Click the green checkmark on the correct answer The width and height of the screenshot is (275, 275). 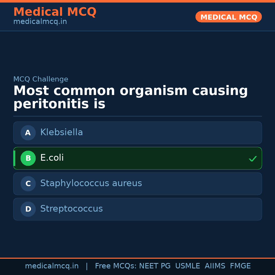point(253,159)
